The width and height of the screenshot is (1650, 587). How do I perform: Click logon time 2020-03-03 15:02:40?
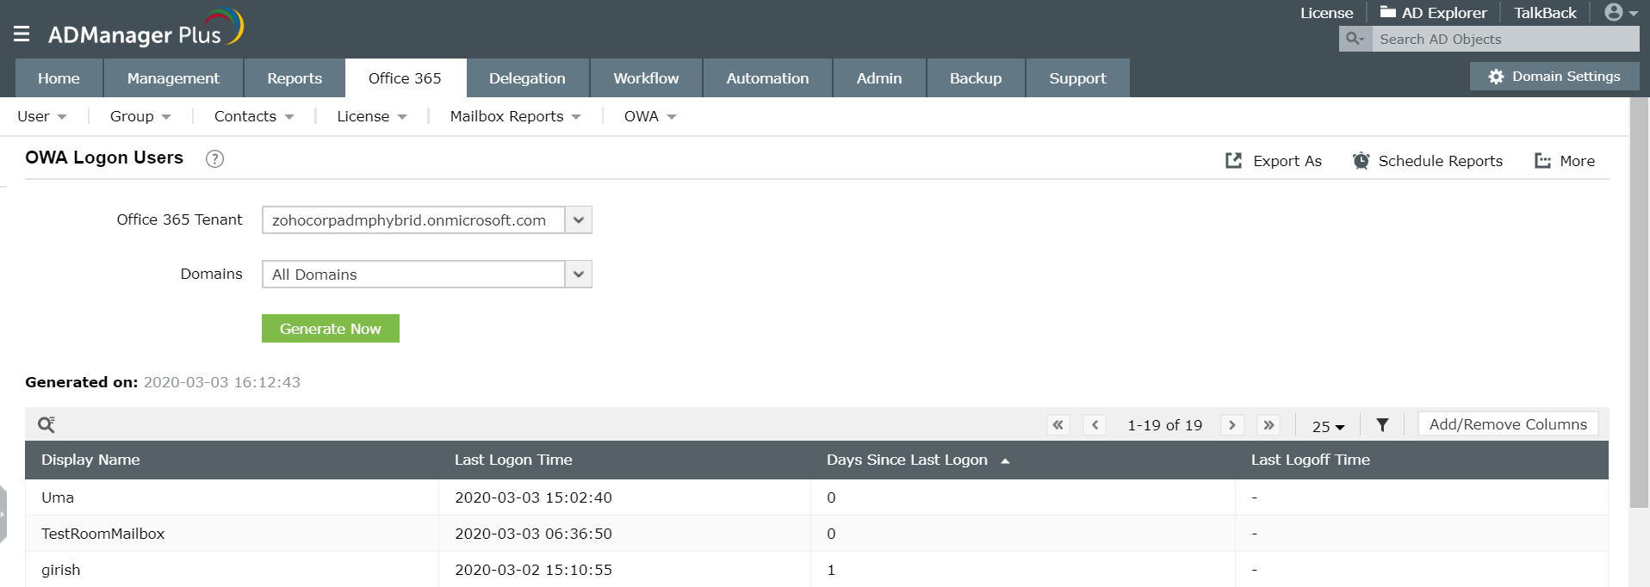[x=533, y=497]
